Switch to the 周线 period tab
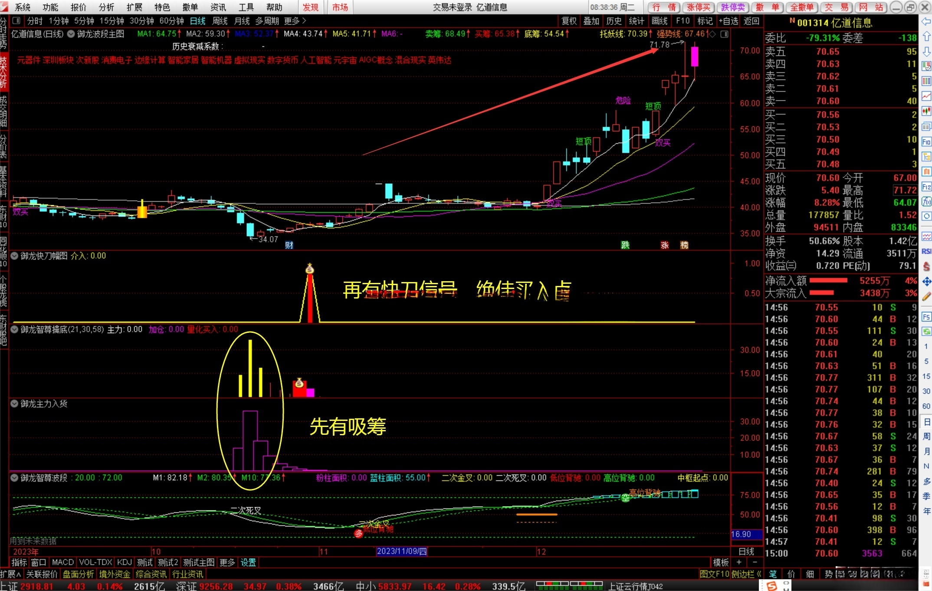The height and width of the screenshot is (591, 932). (x=220, y=21)
